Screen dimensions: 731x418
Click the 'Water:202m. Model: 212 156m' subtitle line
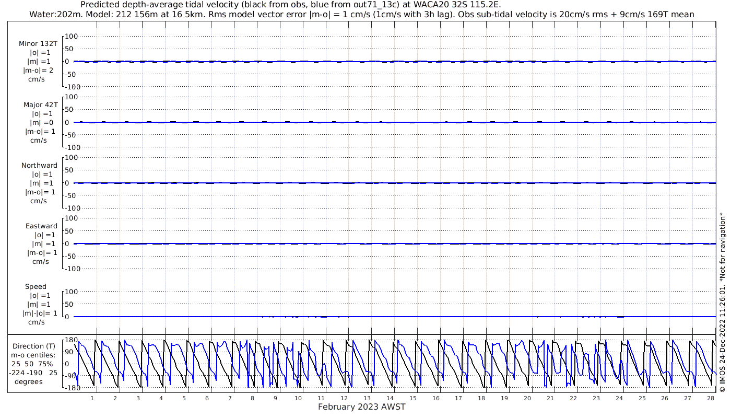[x=361, y=14]
